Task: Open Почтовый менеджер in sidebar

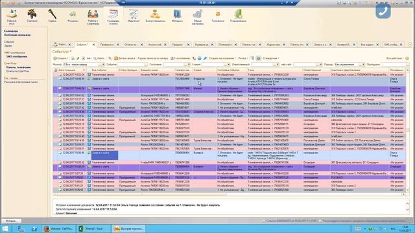Action: [18, 35]
